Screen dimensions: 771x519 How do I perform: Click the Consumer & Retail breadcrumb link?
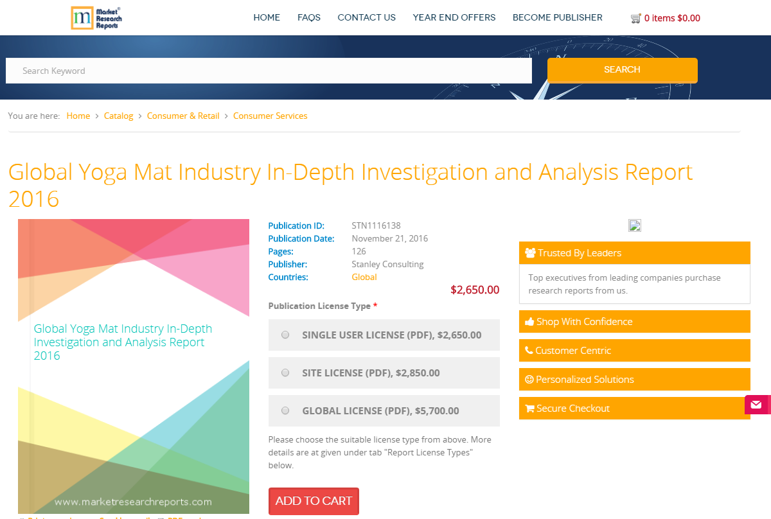[183, 116]
